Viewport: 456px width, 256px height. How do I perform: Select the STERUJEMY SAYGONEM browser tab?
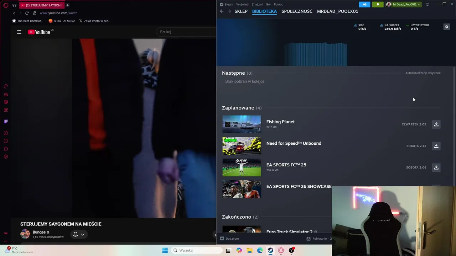point(41,5)
